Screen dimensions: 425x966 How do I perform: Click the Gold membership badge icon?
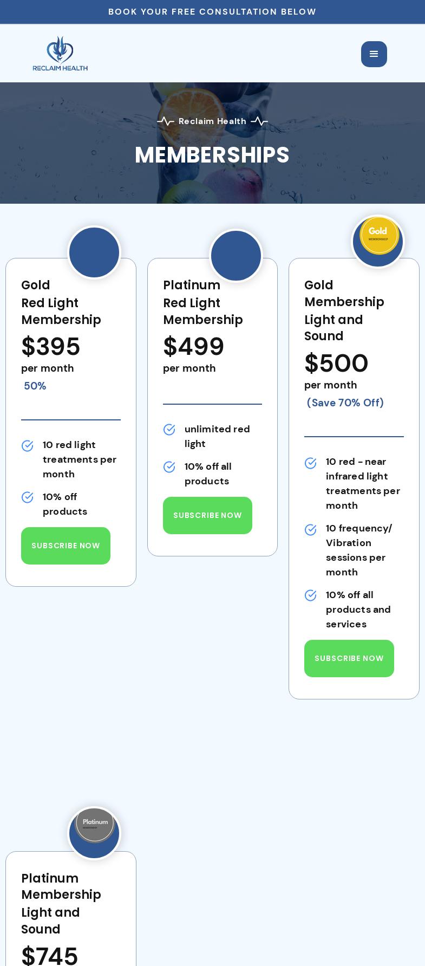pos(378,236)
